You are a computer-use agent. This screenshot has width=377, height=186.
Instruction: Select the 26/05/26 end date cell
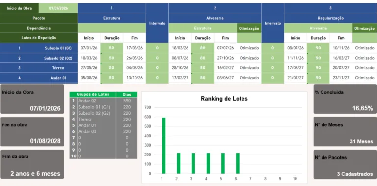tap(135, 58)
